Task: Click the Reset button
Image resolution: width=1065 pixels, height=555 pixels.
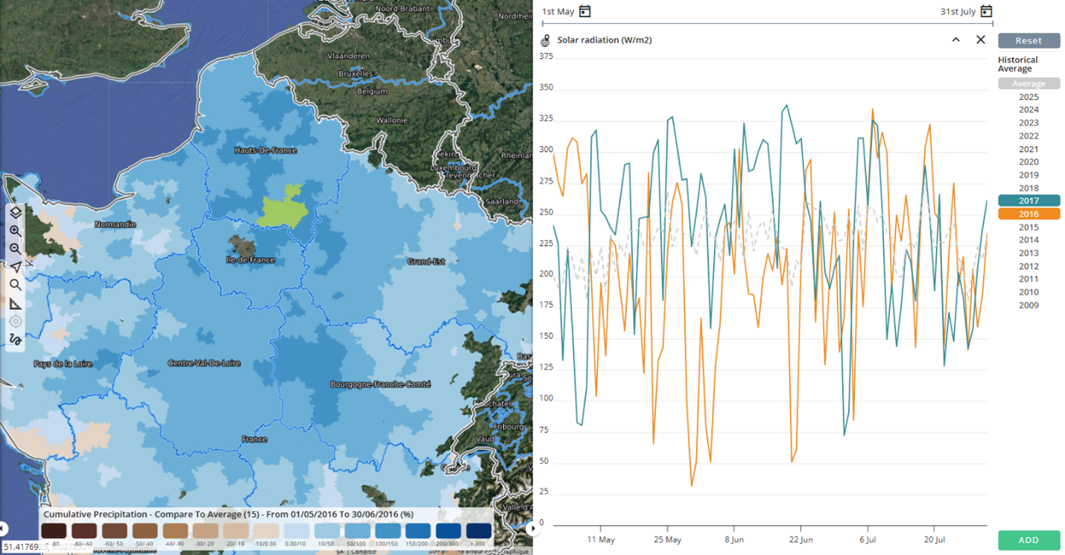Action: tap(1029, 40)
